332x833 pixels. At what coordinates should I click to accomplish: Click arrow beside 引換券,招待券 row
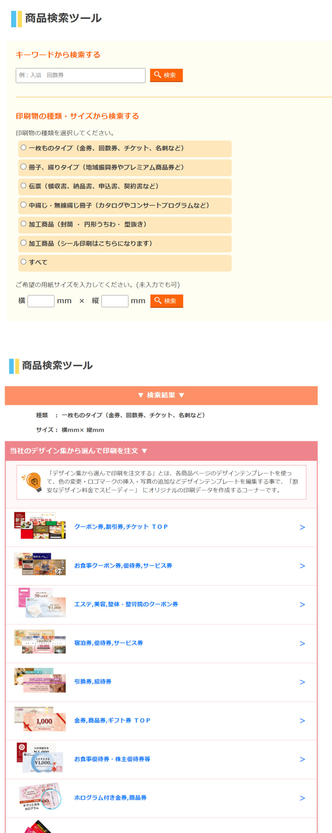302,682
